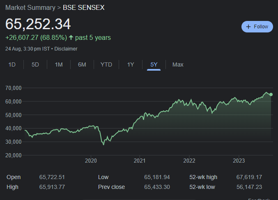Click the 2022 x-axis label
This screenshot has height=200, width=278.
[189, 161]
